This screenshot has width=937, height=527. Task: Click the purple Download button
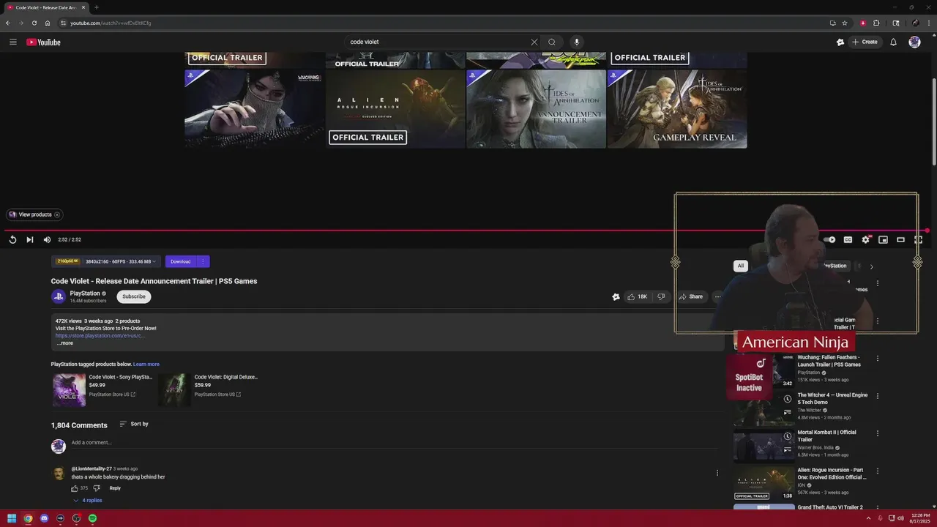point(180,261)
